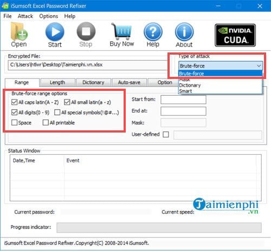Image resolution: width=271 pixels, height=251 pixels.
Task: Click the Progress indicator bar
Action: pos(159,227)
